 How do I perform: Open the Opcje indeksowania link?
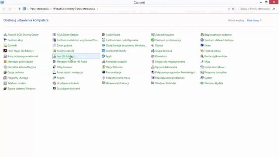166,67
